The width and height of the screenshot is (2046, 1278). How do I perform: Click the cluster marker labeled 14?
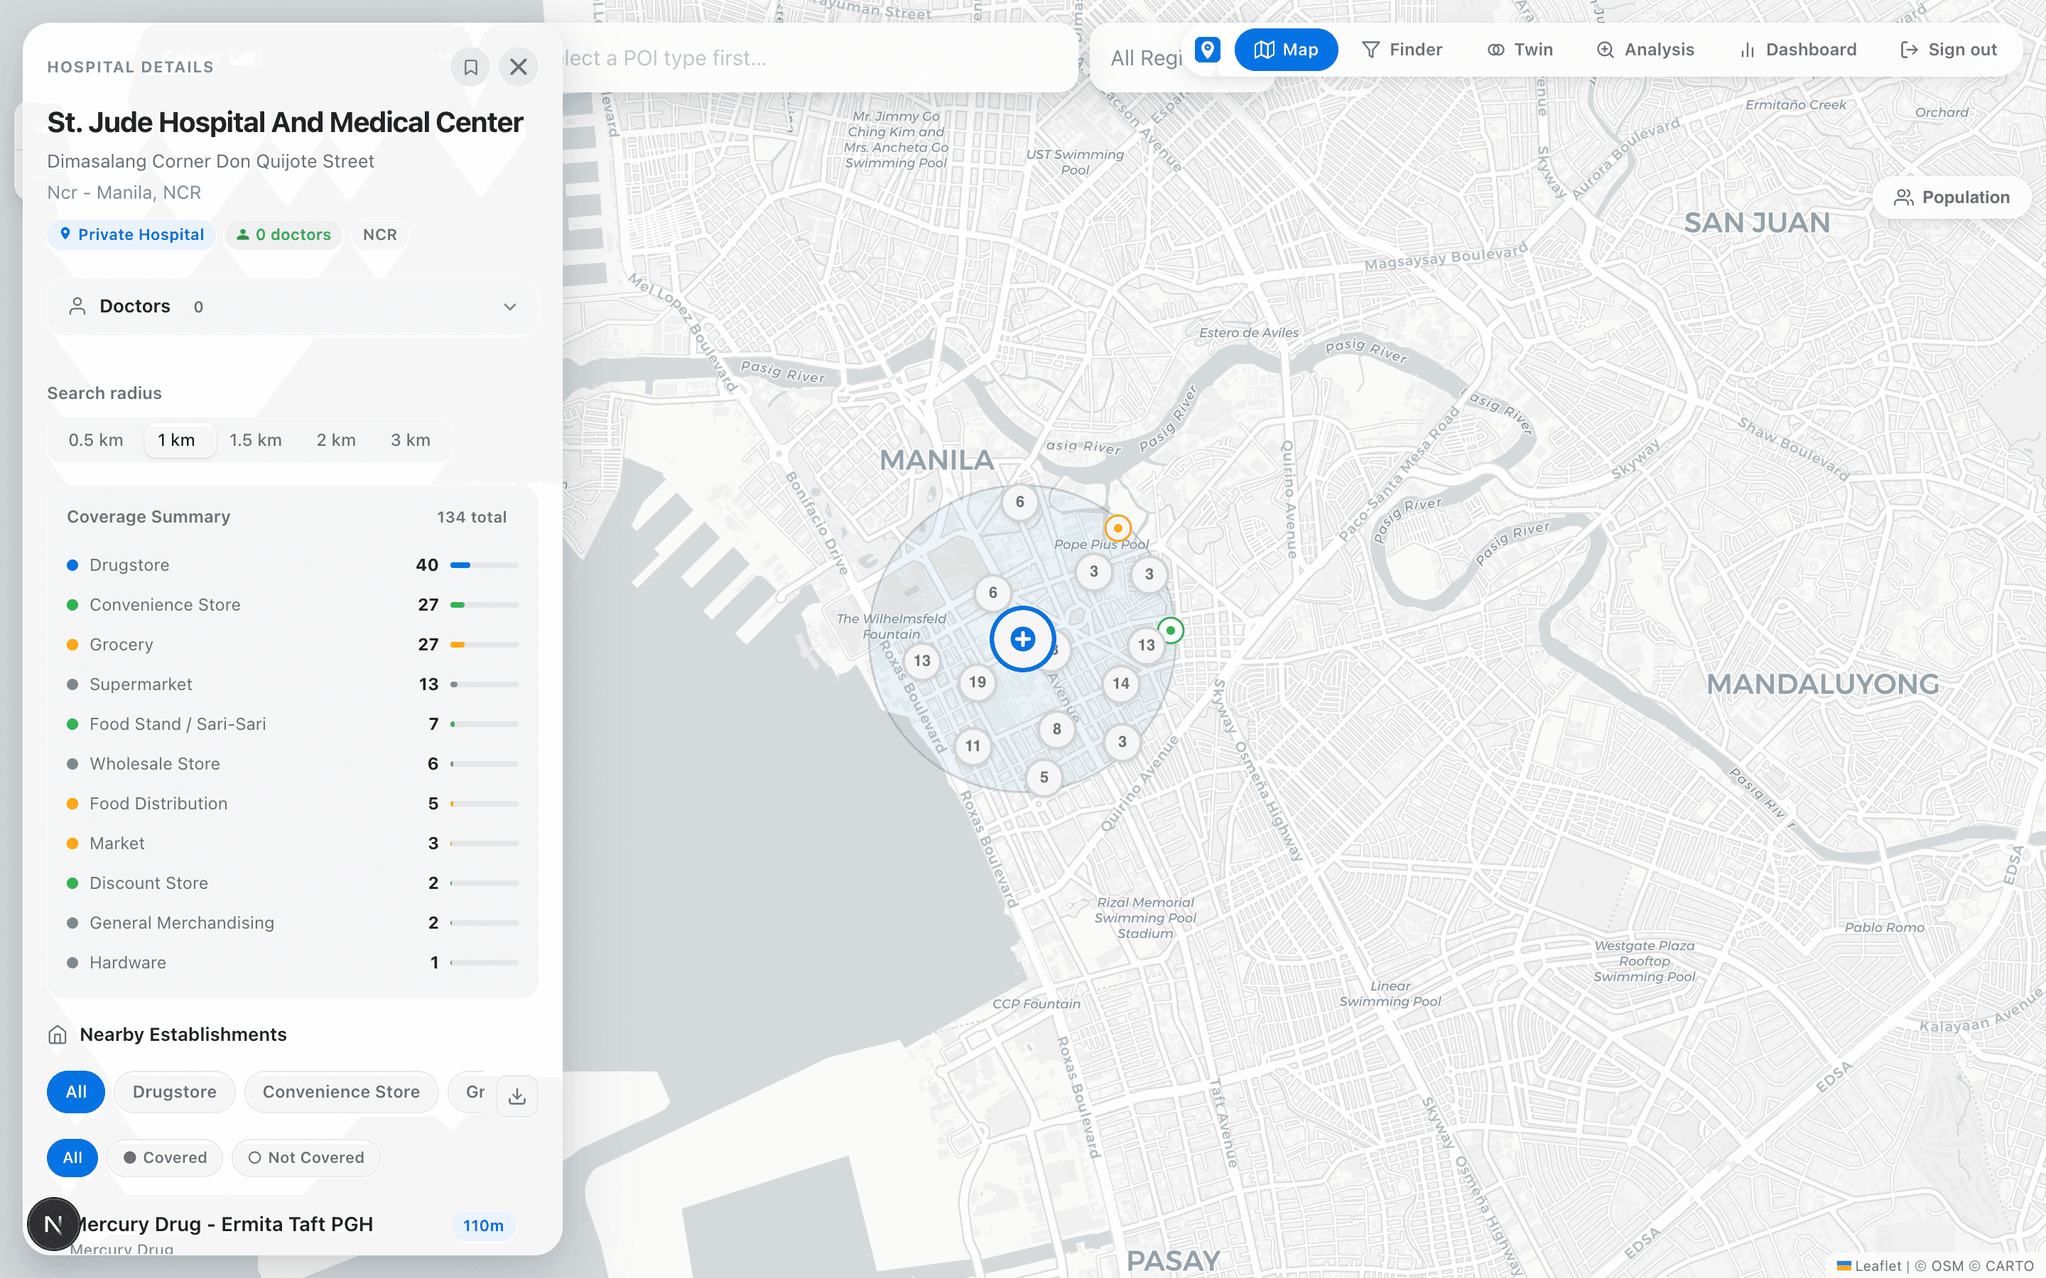(1121, 683)
